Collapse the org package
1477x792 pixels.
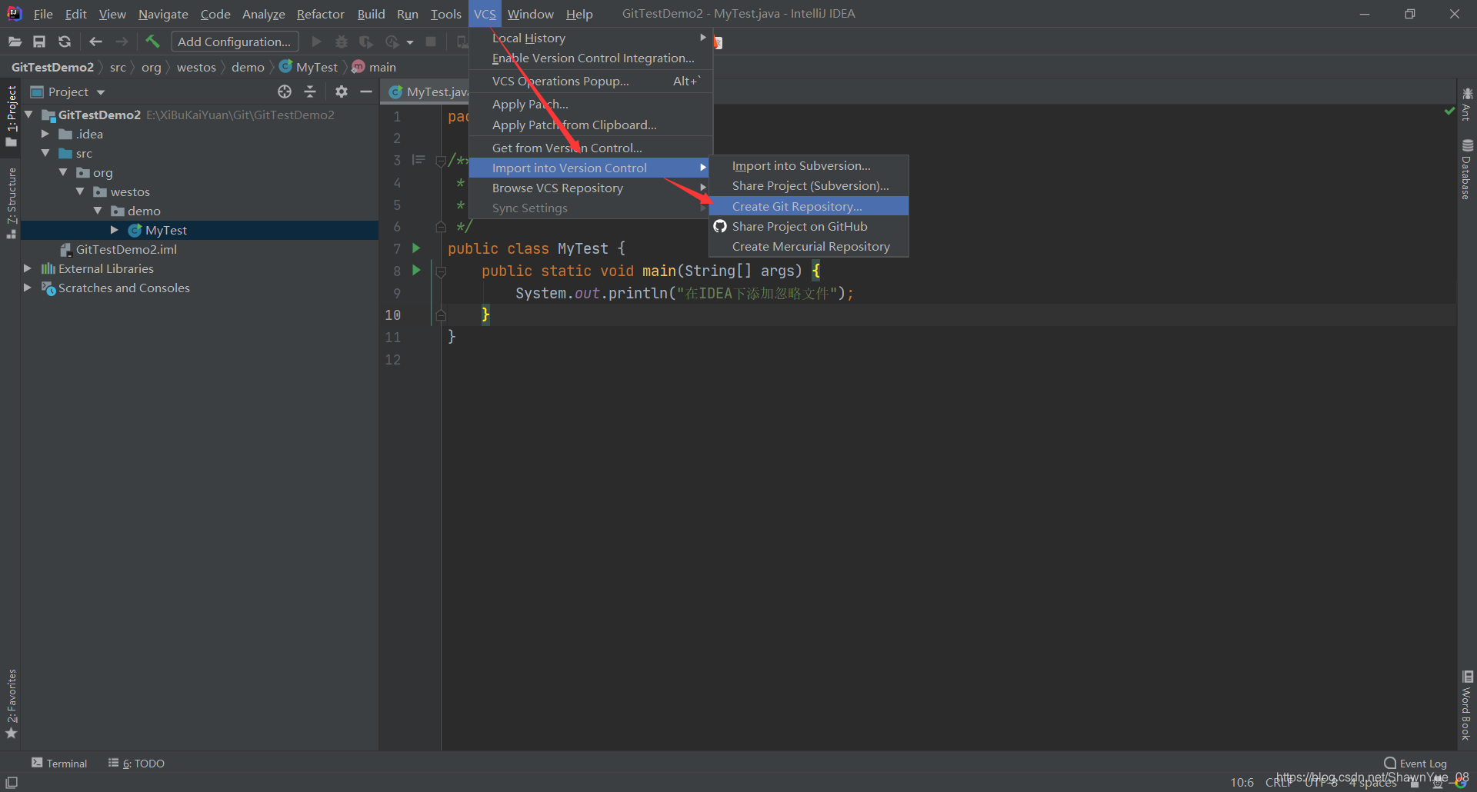pos(63,172)
